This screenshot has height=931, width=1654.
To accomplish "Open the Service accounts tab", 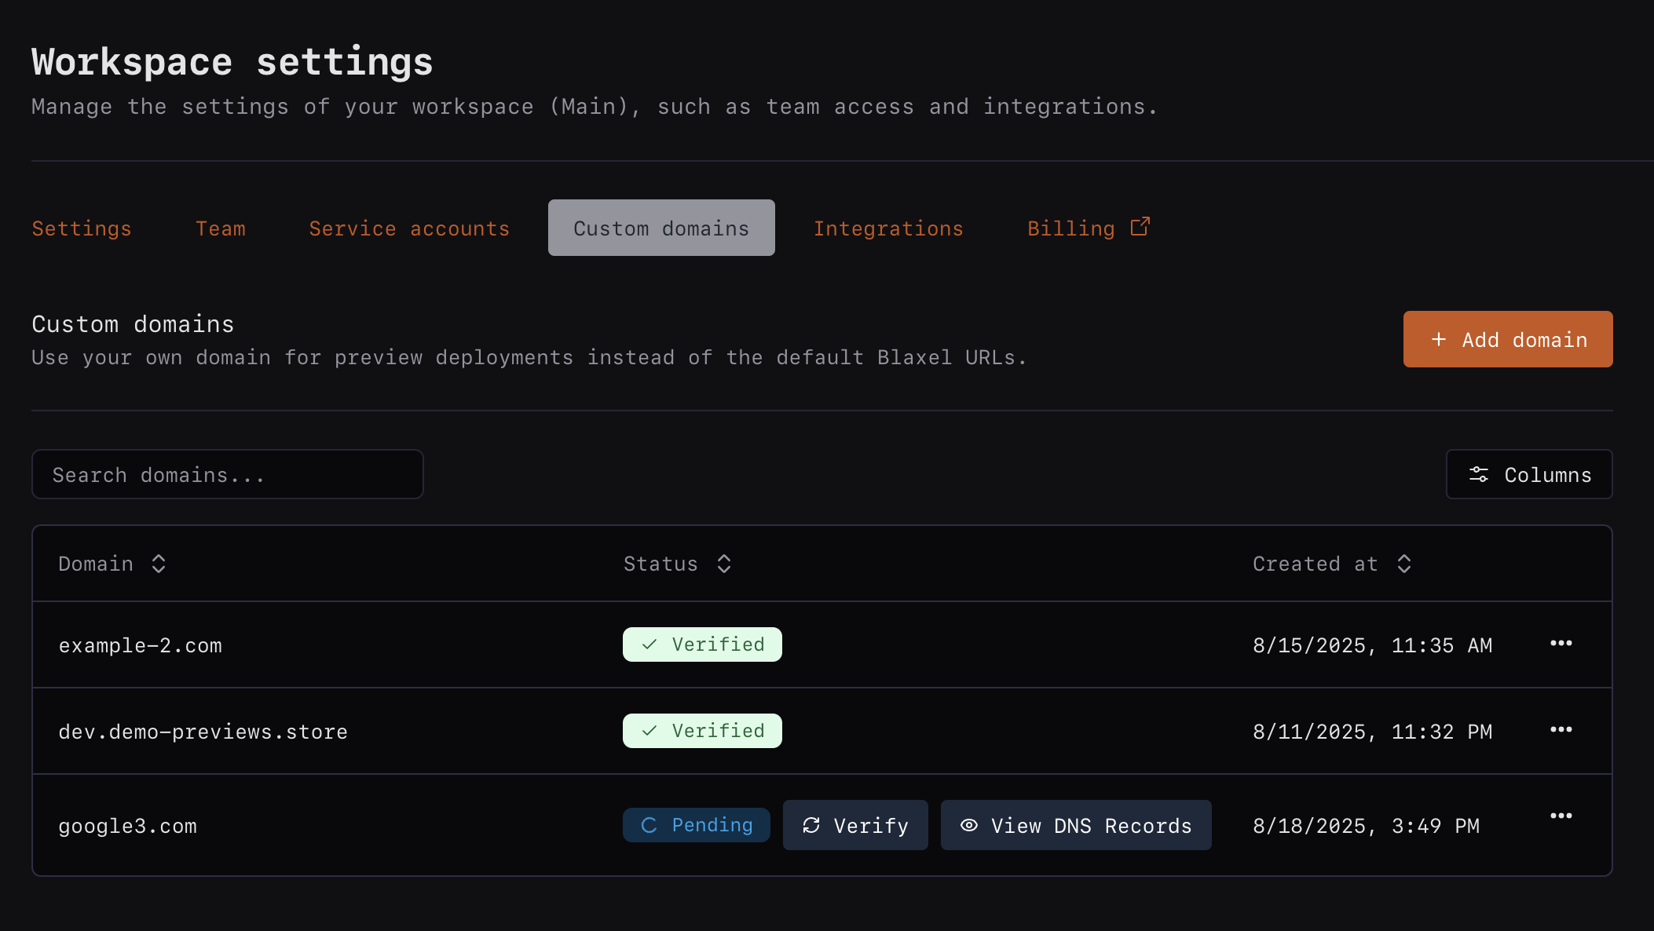I will [x=409, y=228].
